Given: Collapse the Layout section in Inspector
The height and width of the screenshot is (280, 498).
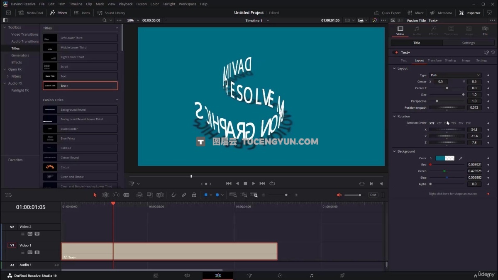Looking at the screenshot, I should coord(395,68).
